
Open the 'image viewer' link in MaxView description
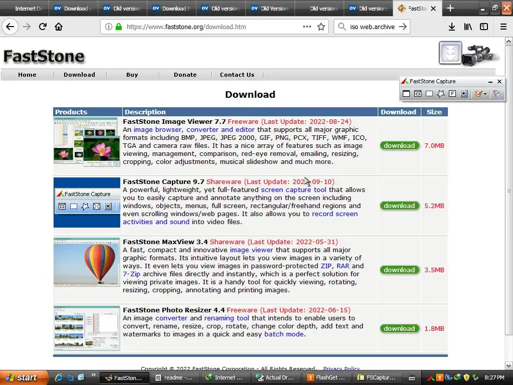click(x=251, y=250)
